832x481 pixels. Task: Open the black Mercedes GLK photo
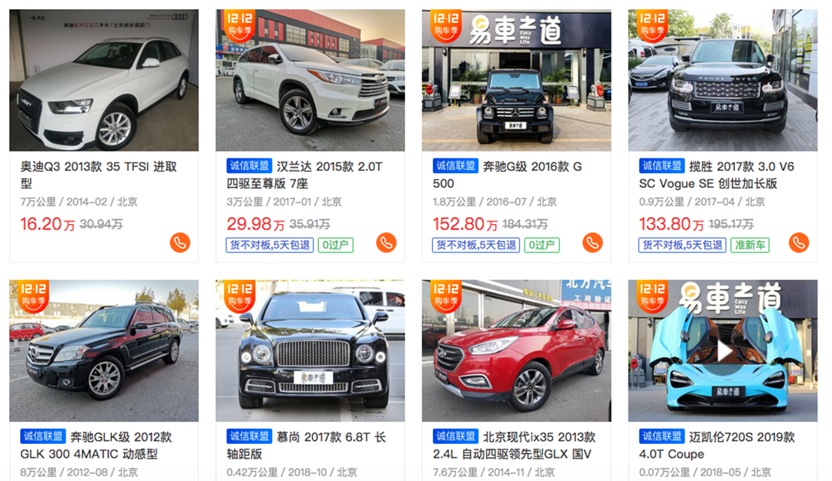click(x=104, y=350)
